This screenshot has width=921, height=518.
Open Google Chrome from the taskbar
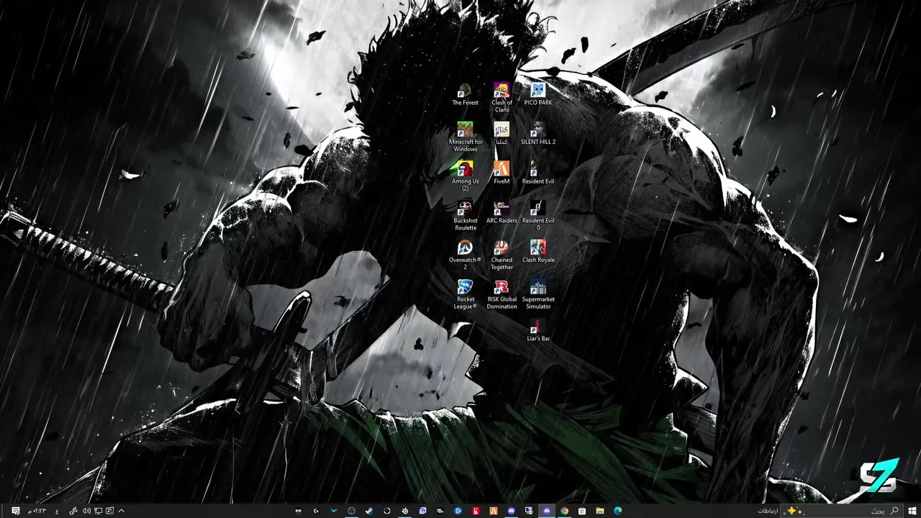coord(564,511)
